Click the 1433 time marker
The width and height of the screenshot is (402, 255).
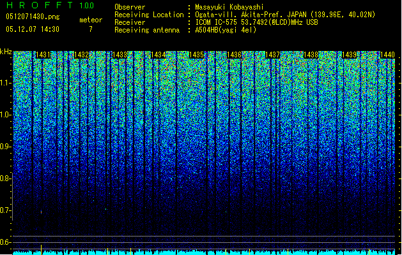120,55
